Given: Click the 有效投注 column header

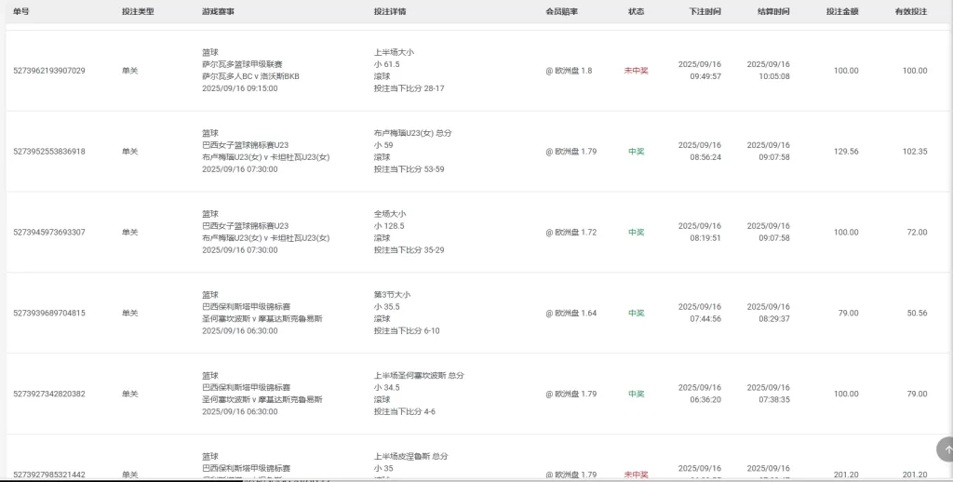Looking at the screenshot, I should coord(911,12).
